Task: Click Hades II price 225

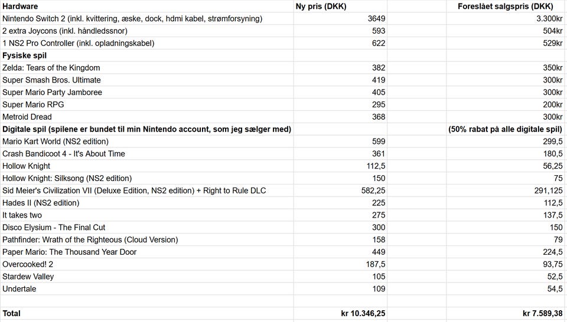Action: coord(340,202)
